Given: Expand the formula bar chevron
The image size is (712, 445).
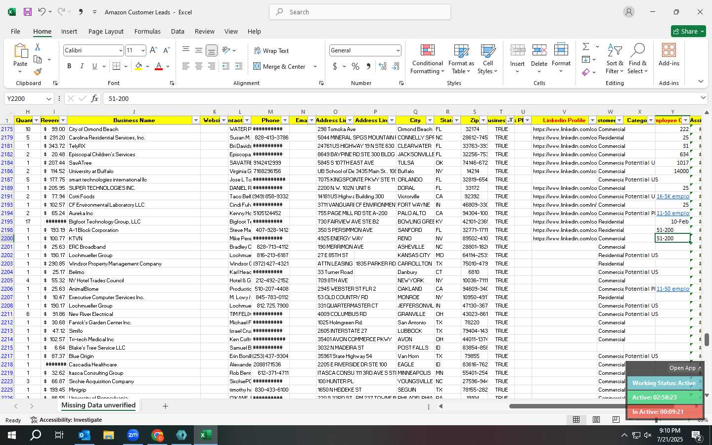Looking at the screenshot, I should click(703, 98).
